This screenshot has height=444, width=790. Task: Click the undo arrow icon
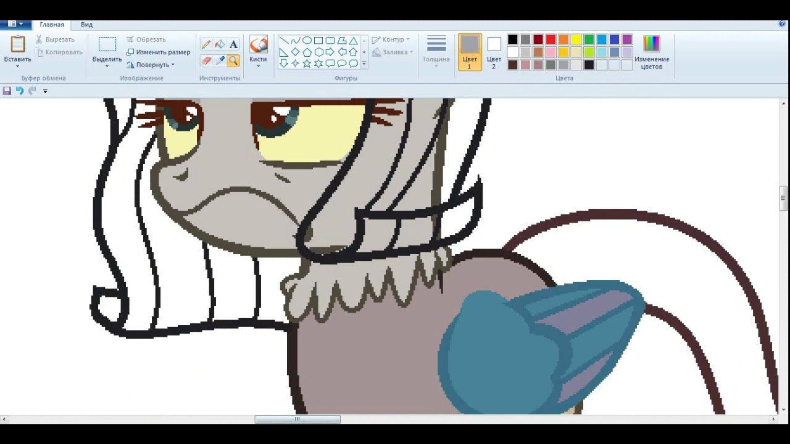[20, 91]
